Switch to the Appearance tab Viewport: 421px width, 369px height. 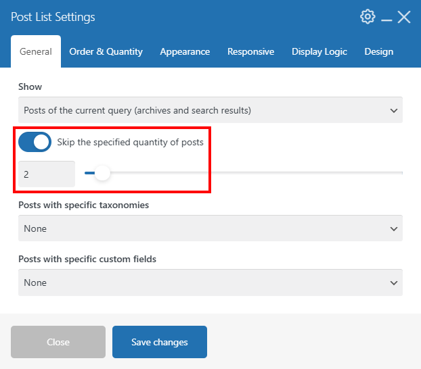coord(185,51)
